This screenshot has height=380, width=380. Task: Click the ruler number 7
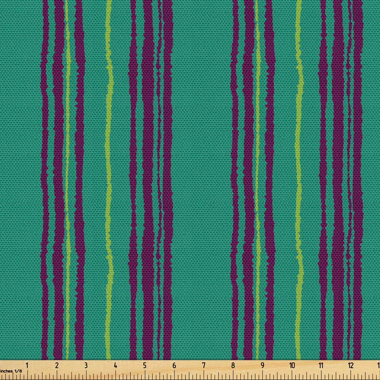tap(204, 365)
